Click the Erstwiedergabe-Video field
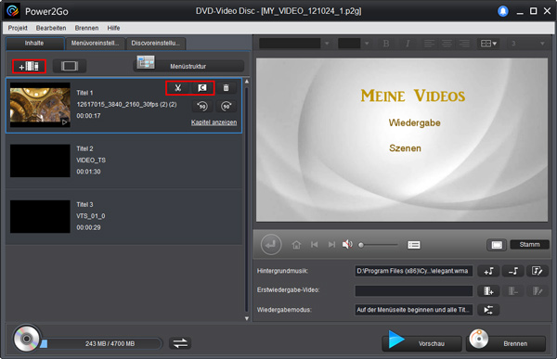Viewport: 557px width, 359px height. 413,291
